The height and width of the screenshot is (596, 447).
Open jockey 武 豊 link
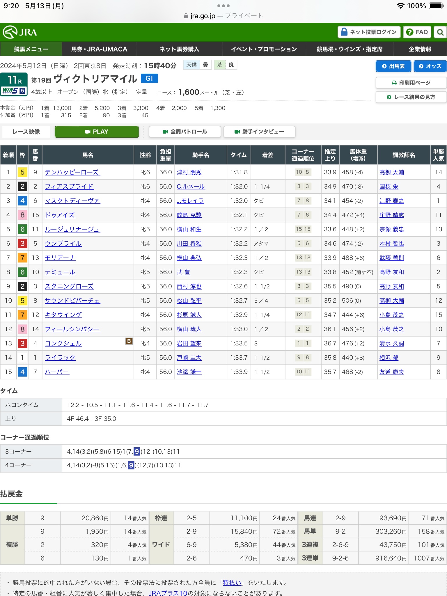tap(183, 272)
